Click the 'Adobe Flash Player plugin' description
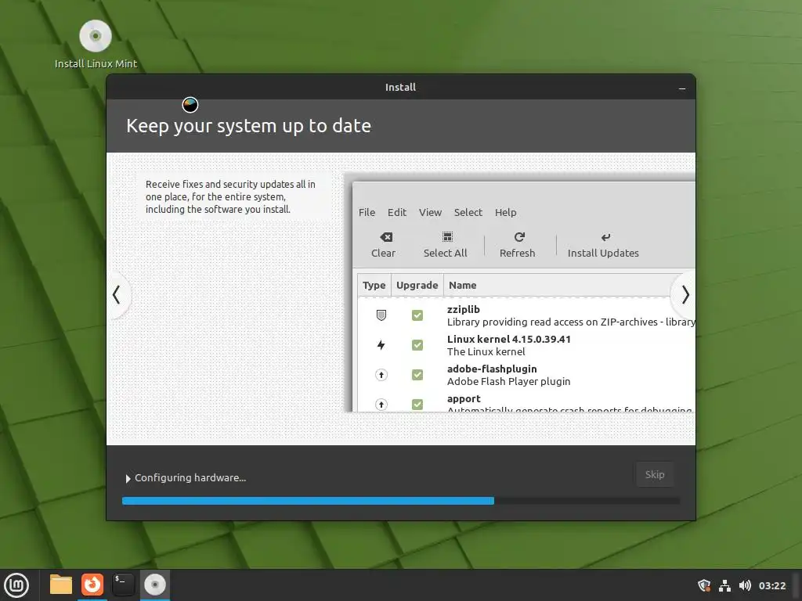Image resolution: width=802 pixels, height=601 pixels. pos(508,381)
